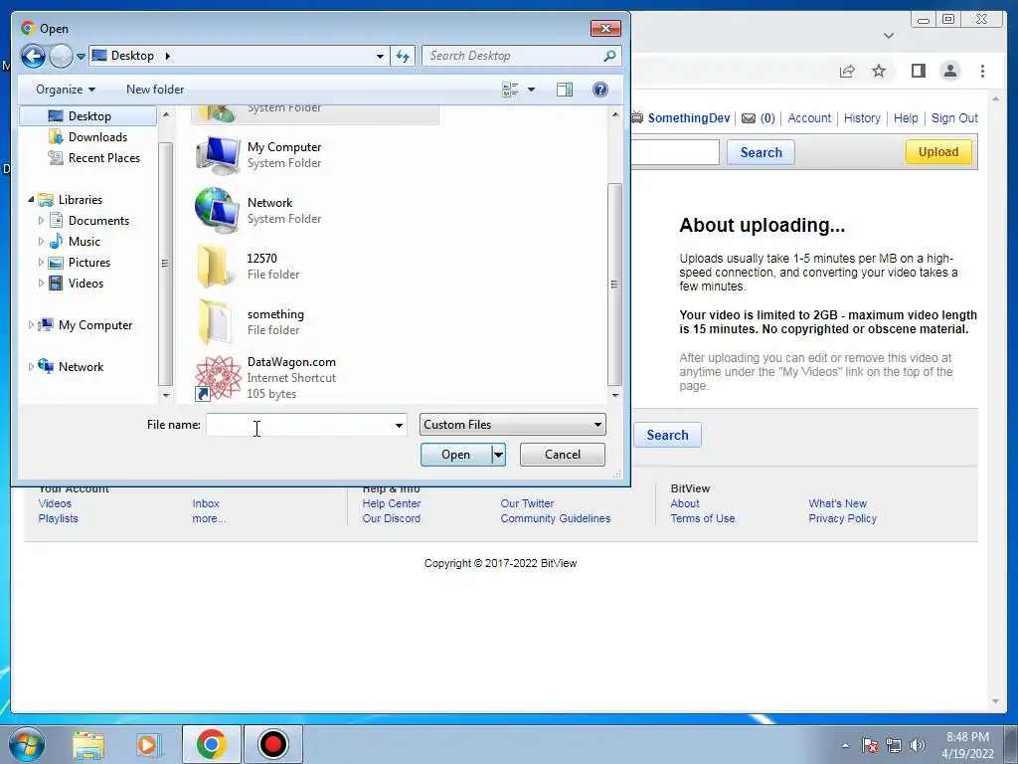Click into the Search Desktop box
Image resolution: width=1018 pixels, height=764 pixels.
click(512, 56)
